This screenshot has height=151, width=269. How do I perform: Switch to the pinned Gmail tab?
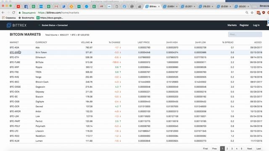(56, 7)
